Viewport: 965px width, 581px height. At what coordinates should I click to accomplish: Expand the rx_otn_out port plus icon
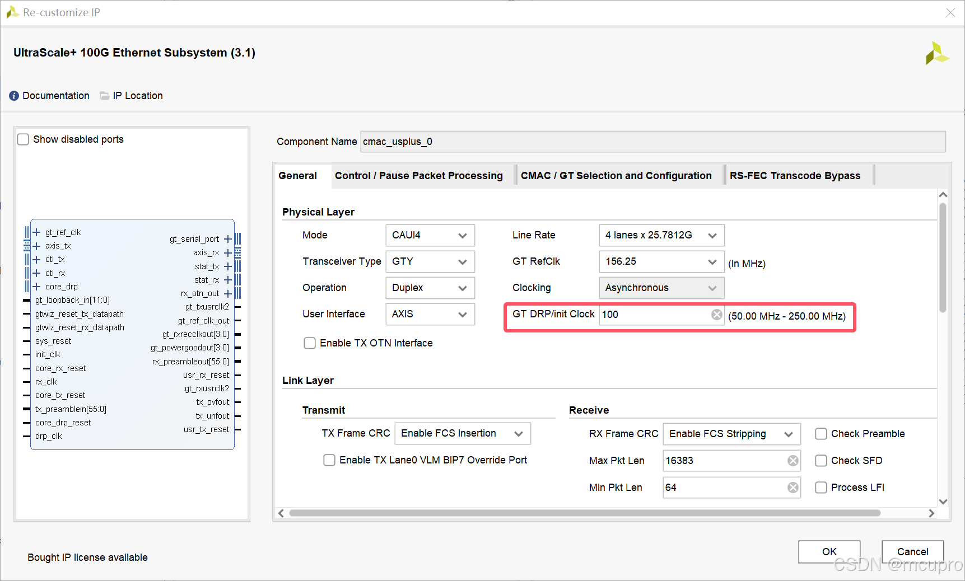coord(228,293)
